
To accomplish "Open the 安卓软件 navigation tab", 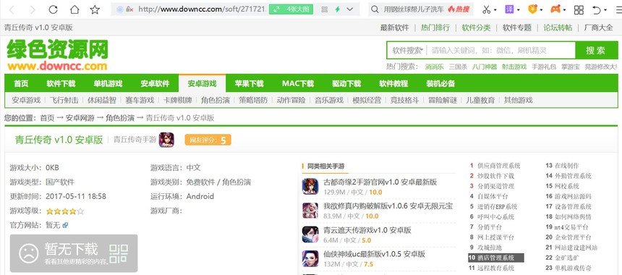I will tap(155, 83).
